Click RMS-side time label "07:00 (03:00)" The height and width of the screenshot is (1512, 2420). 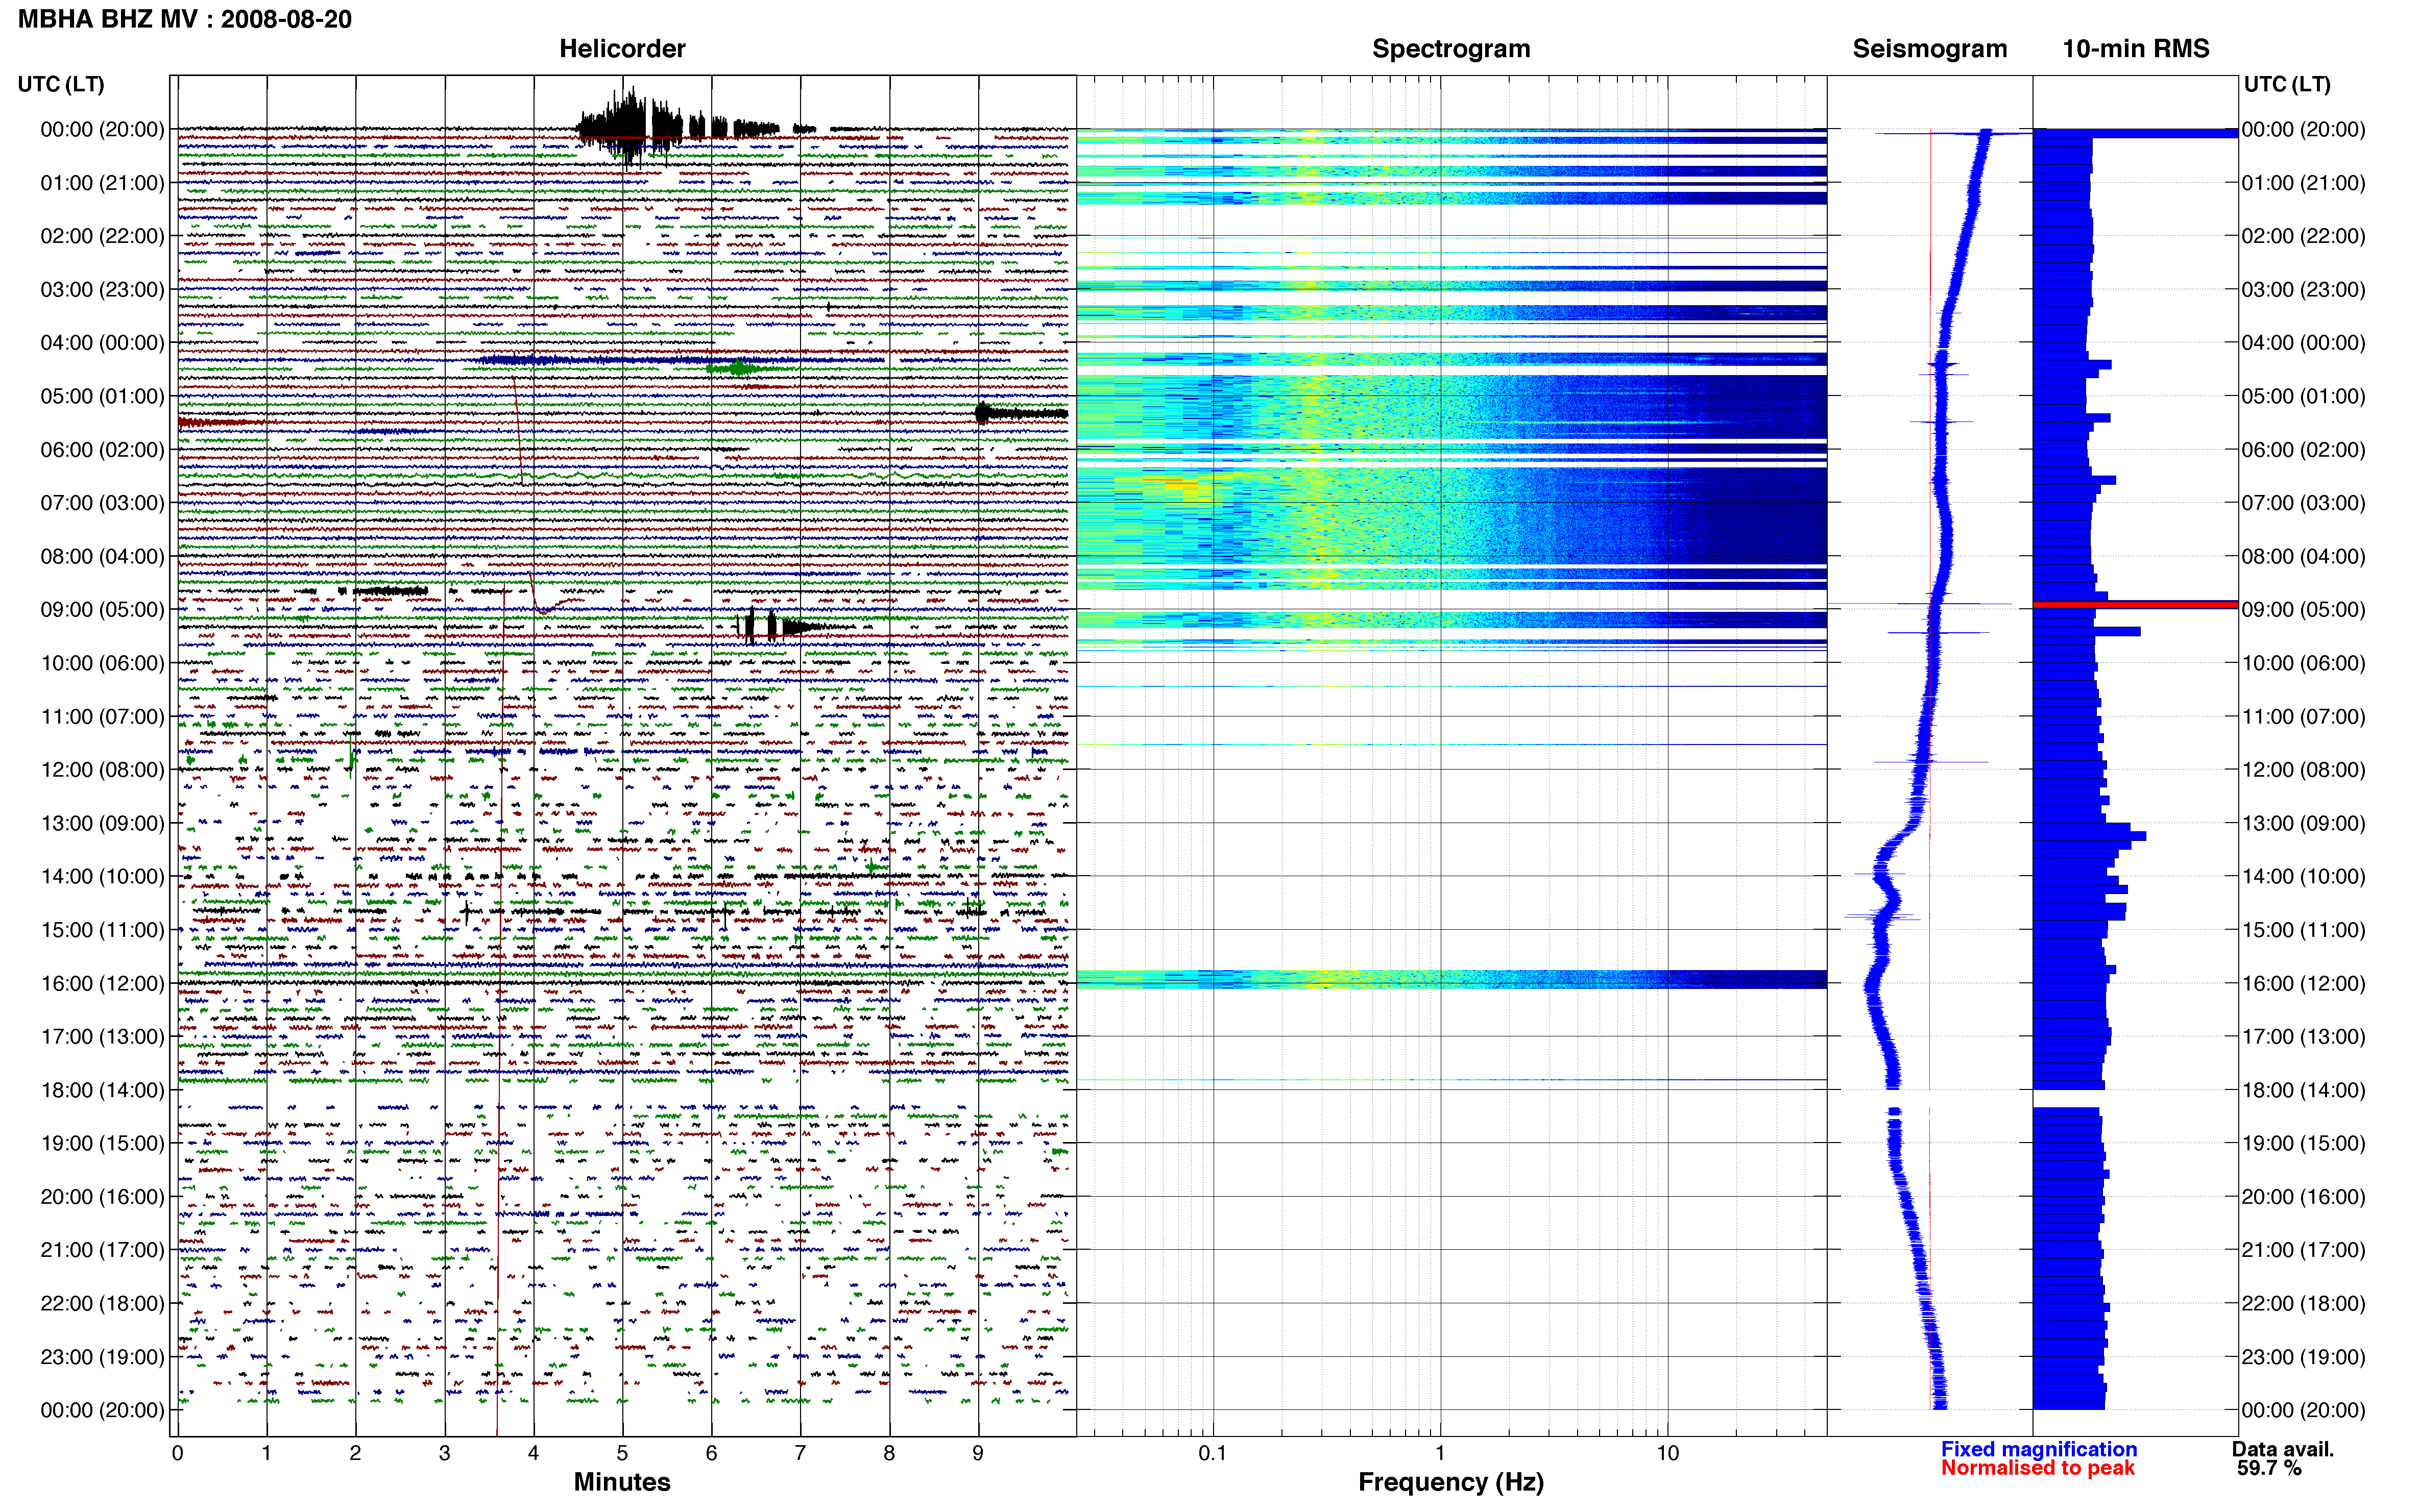2303,503
